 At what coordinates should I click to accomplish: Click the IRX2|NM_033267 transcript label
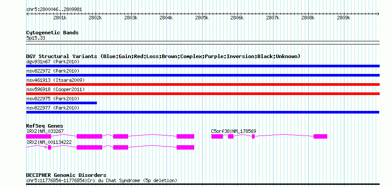coord(45,131)
